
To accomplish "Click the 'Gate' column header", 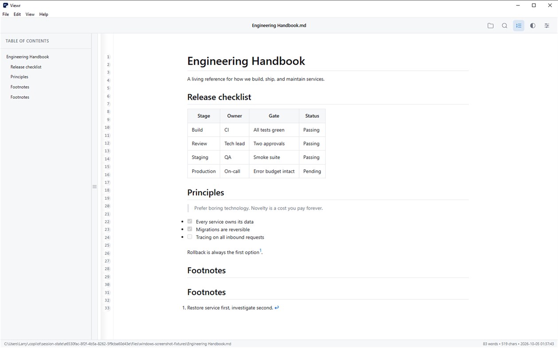I will click(x=274, y=116).
